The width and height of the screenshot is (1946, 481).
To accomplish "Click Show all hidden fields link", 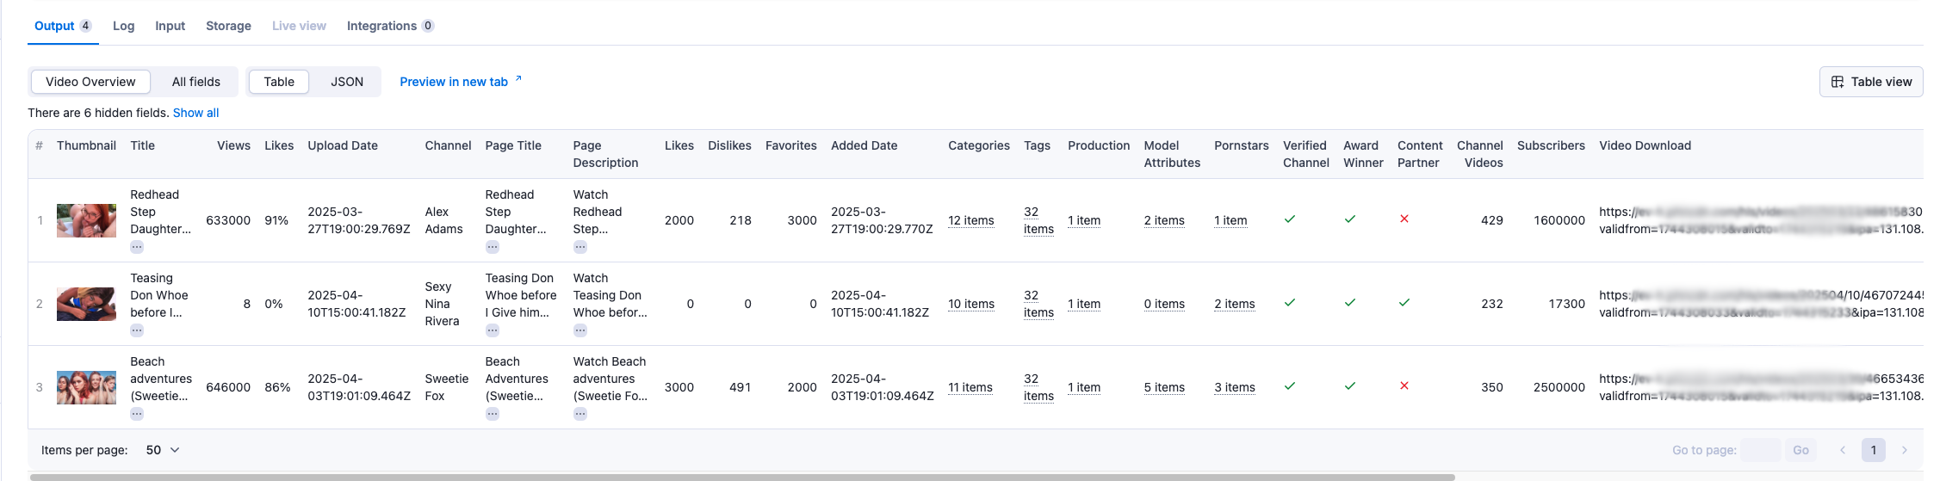I will click(196, 113).
